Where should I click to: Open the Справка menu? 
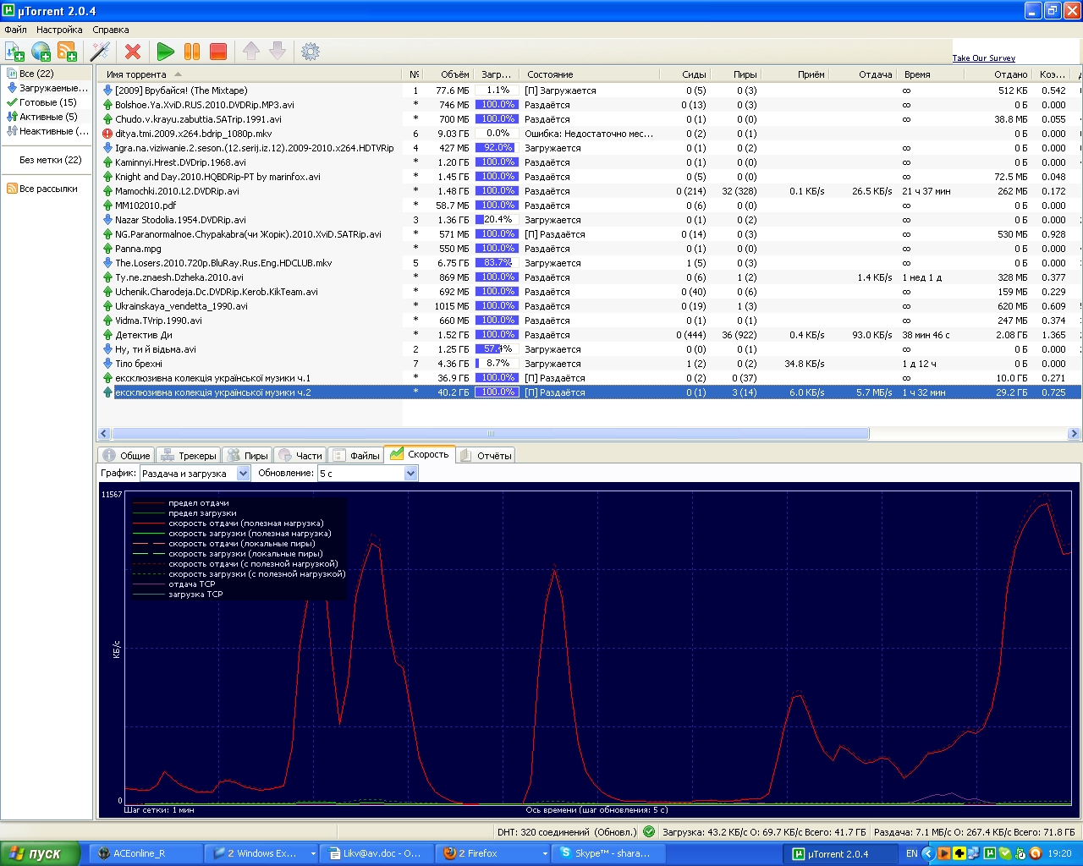111,30
